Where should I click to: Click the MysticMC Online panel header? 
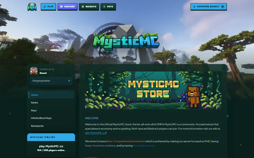[51, 137]
